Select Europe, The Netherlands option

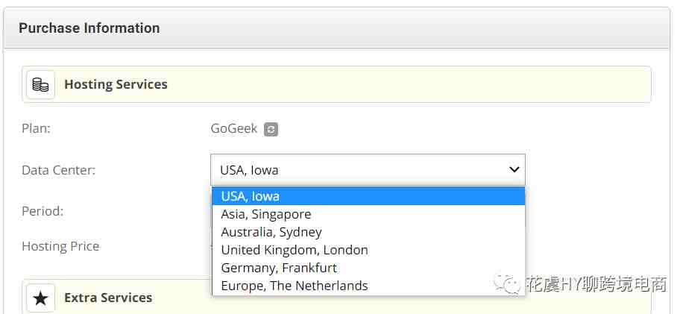coord(368,286)
